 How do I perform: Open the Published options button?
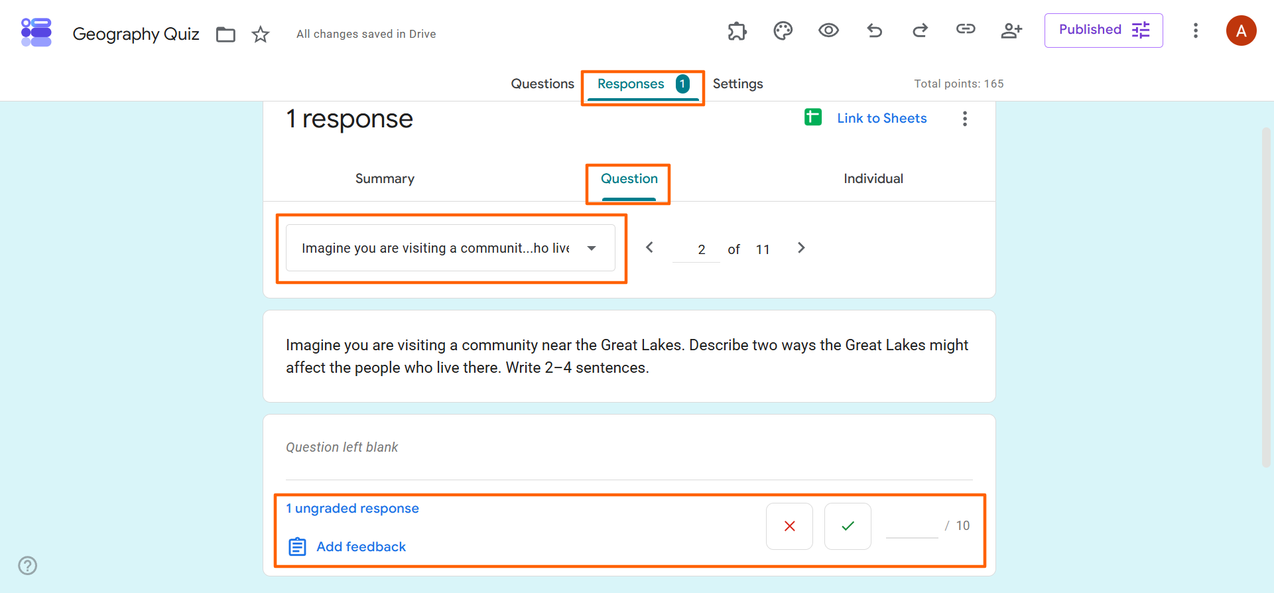pyautogui.click(x=1104, y=31)
